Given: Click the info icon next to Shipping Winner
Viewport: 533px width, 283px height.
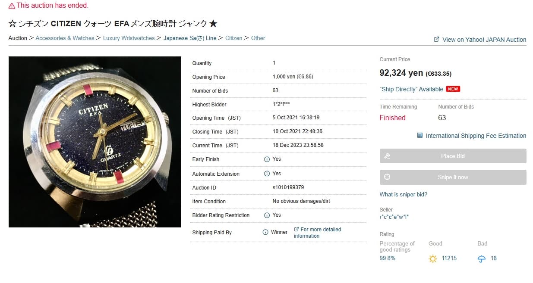Looking at the screenshot, I should [265, 233].
